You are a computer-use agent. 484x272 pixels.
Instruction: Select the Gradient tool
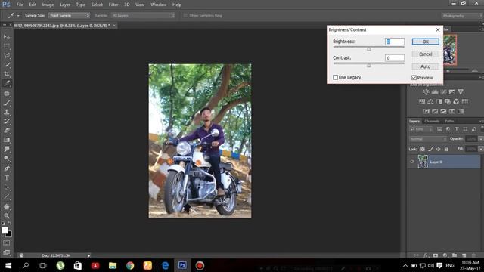(7, 140)
